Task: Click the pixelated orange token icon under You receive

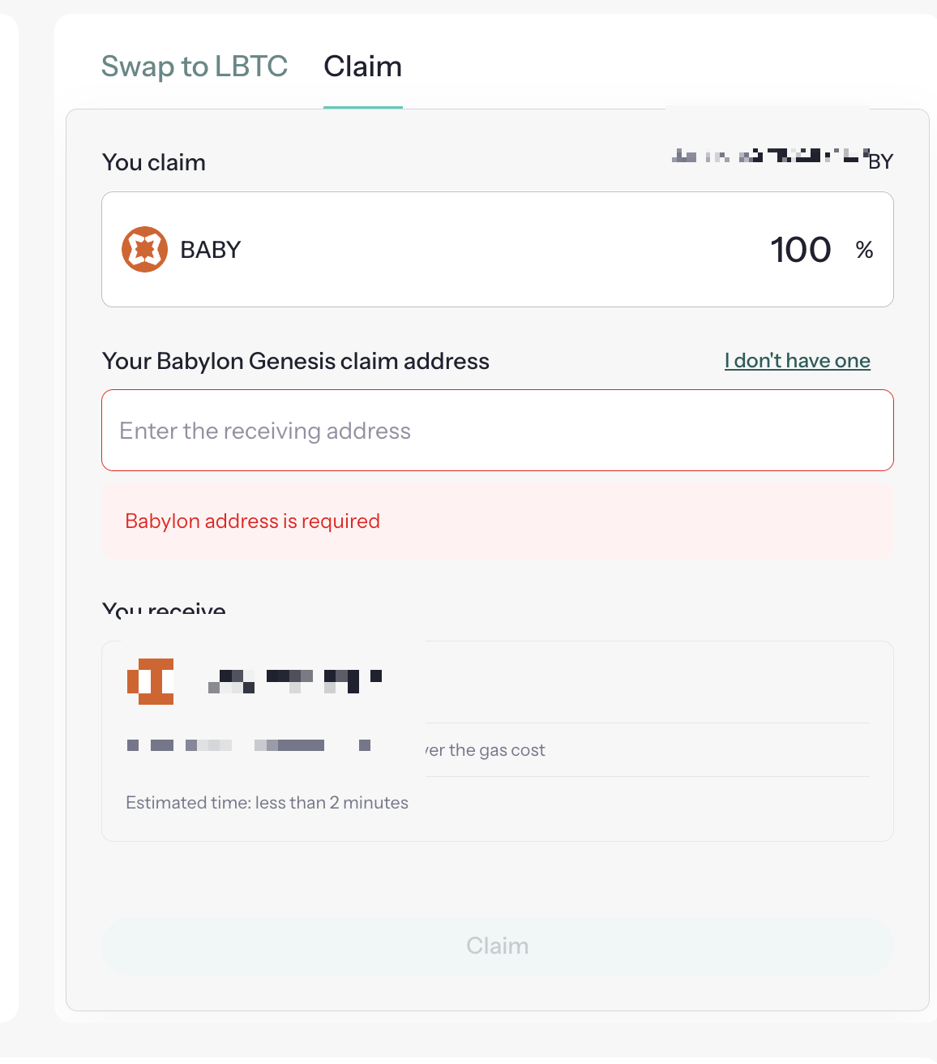Action: [150, 681]
